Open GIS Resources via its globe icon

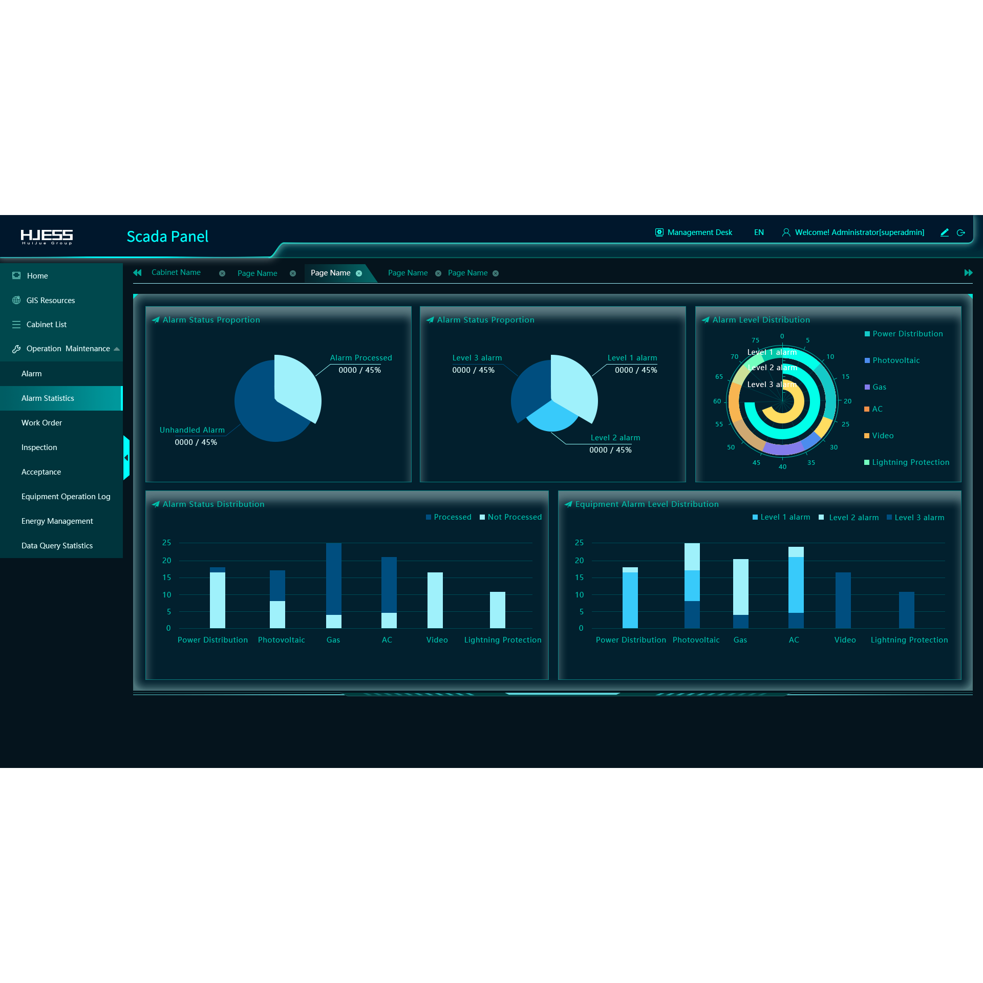[x=16, y=300]
